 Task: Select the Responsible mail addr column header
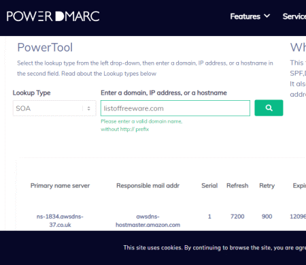[x=148, y=186]
